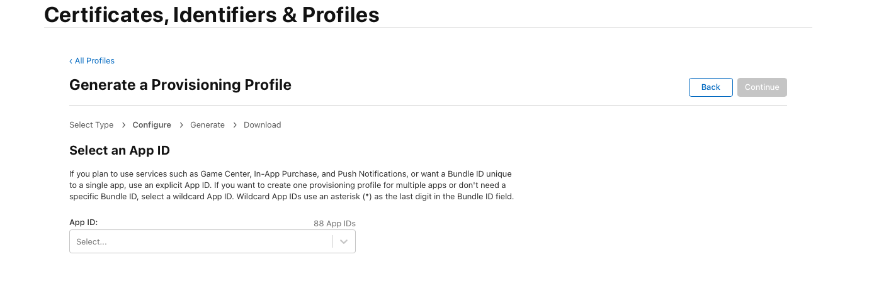
Task: Go to the Select Type step
Action: click(91, 125)
